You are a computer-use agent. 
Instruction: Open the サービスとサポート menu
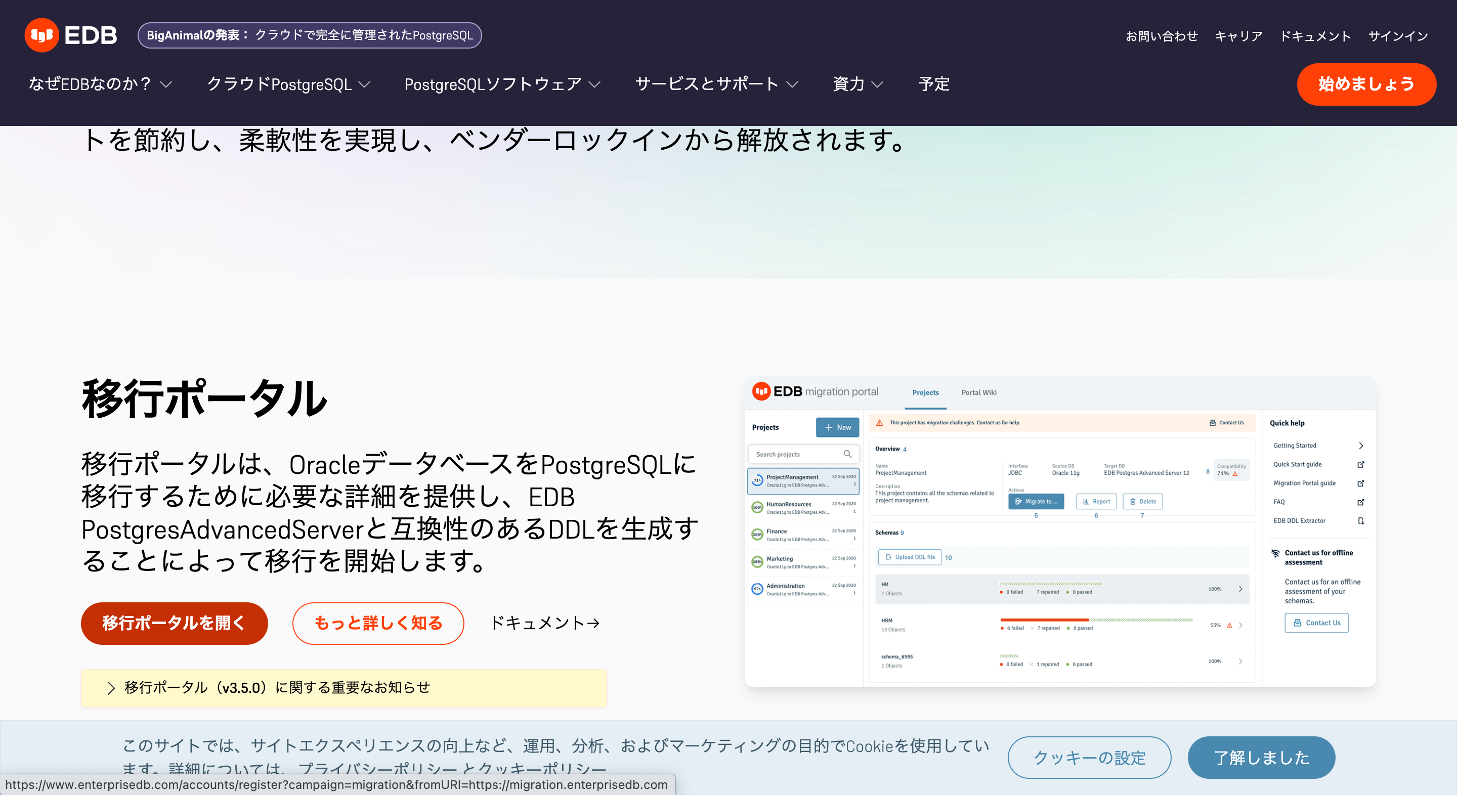(x=716, y=84)
